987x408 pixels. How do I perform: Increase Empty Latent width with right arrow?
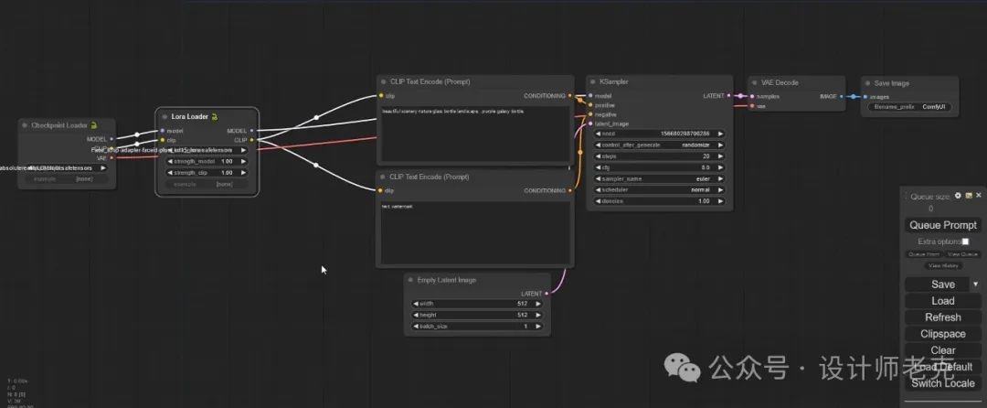[537, 304]
